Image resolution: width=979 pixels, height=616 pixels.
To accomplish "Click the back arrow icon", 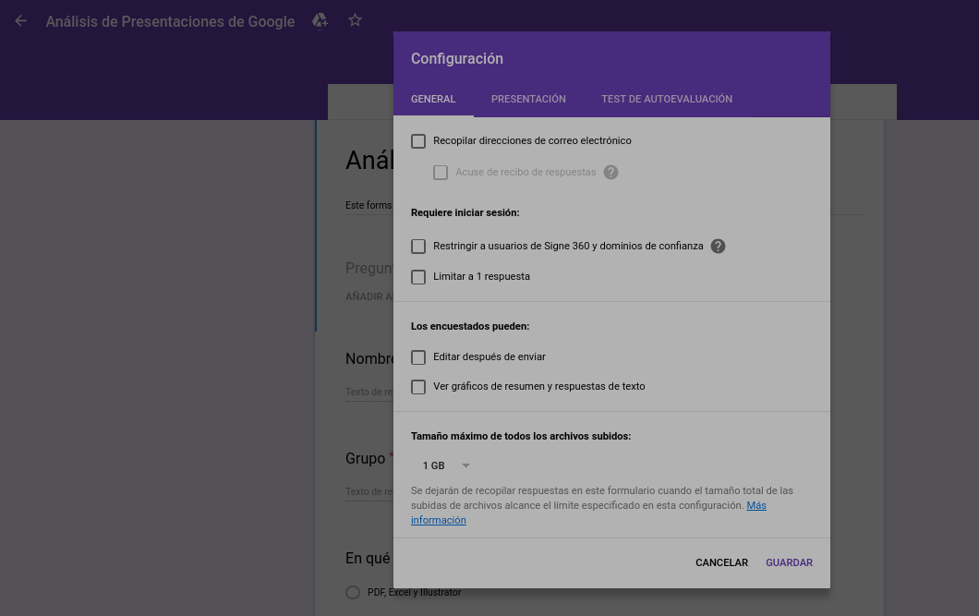I will click(20, 21).
